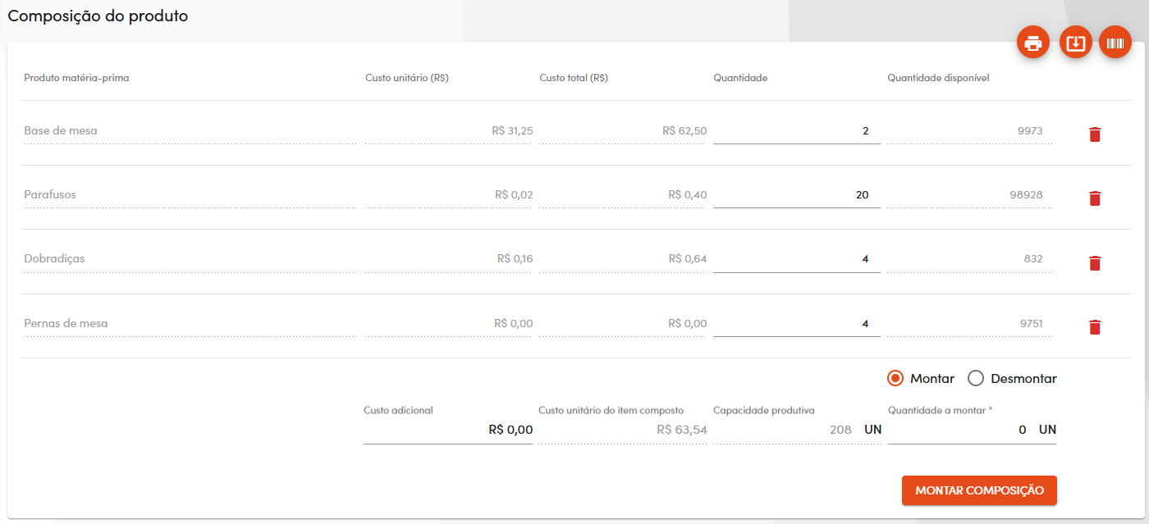
Task: Focus the Quantidade a montar input
Action: (960, 430)
